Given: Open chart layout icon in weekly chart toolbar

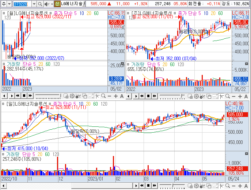Looking at the screenshot, I should point(190,96).
